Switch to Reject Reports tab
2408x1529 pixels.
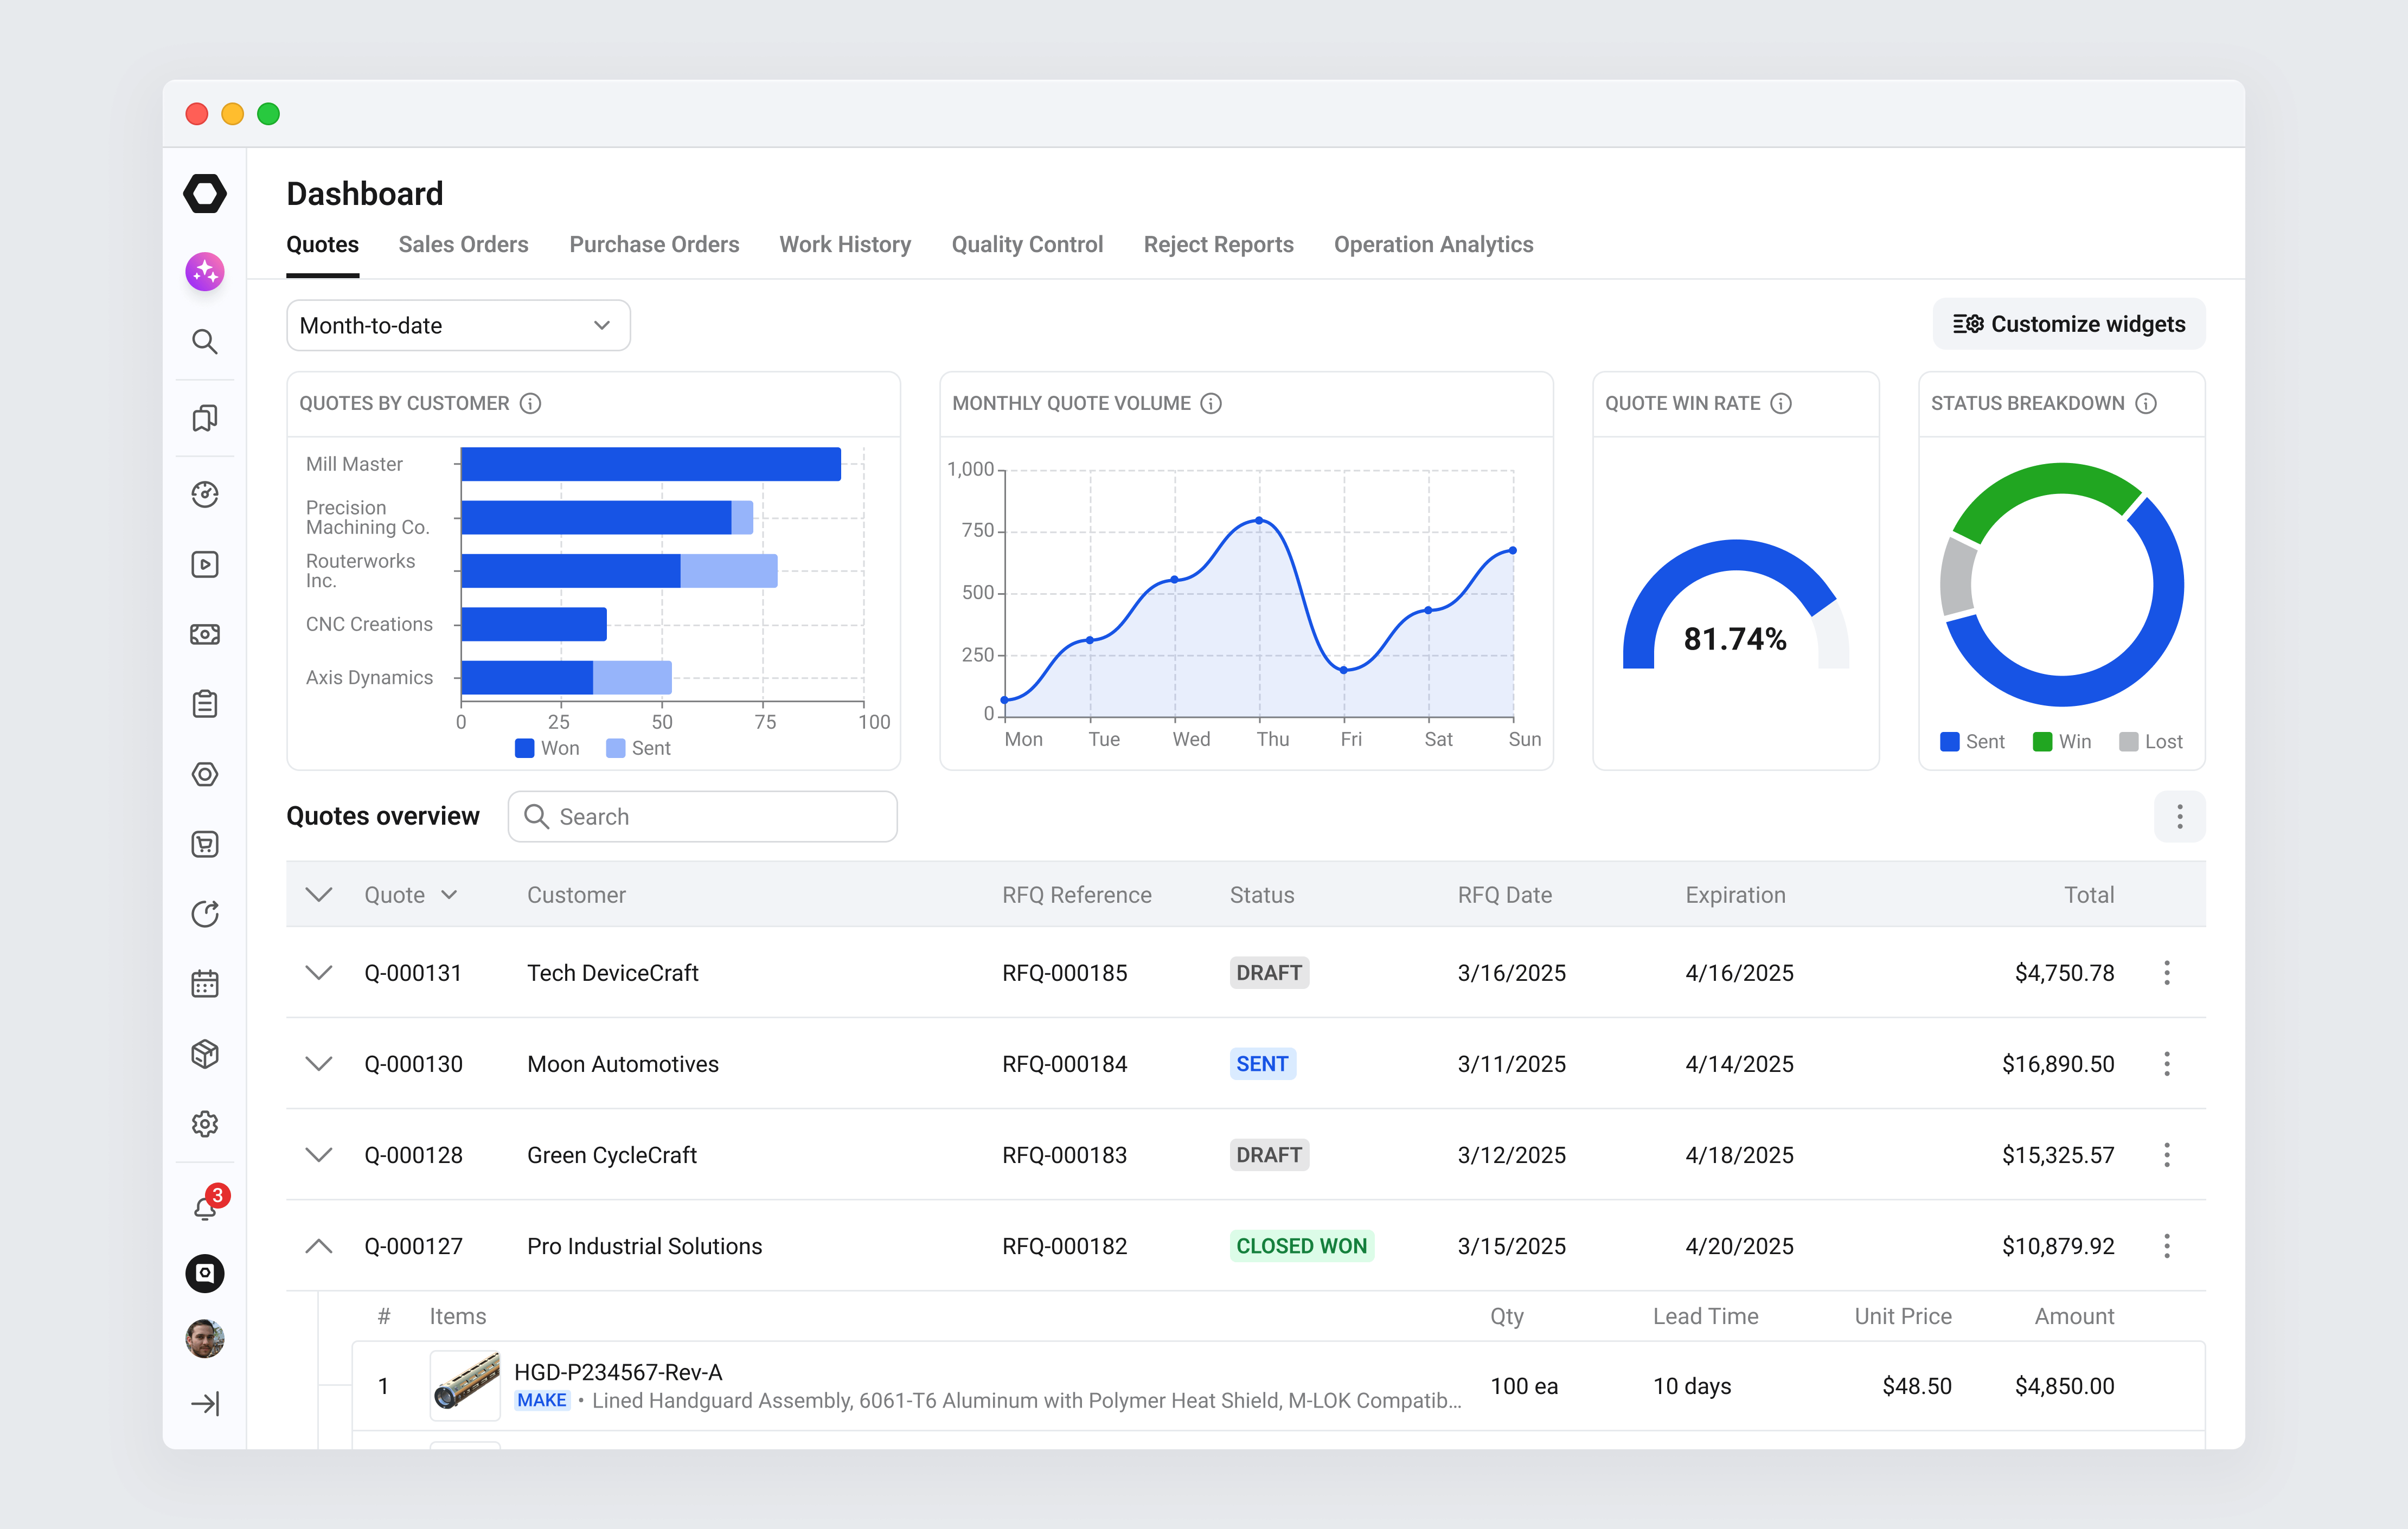[1218, 245]
